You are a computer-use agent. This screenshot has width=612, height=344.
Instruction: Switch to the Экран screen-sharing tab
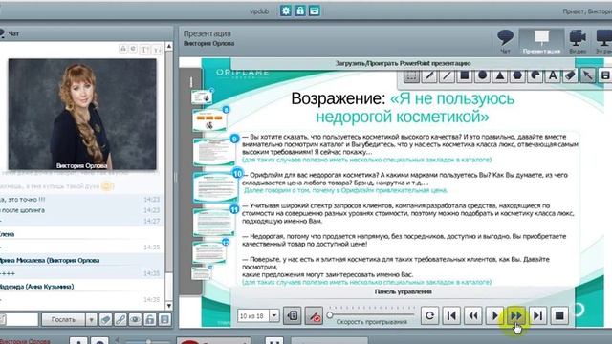tap(603, 41)
